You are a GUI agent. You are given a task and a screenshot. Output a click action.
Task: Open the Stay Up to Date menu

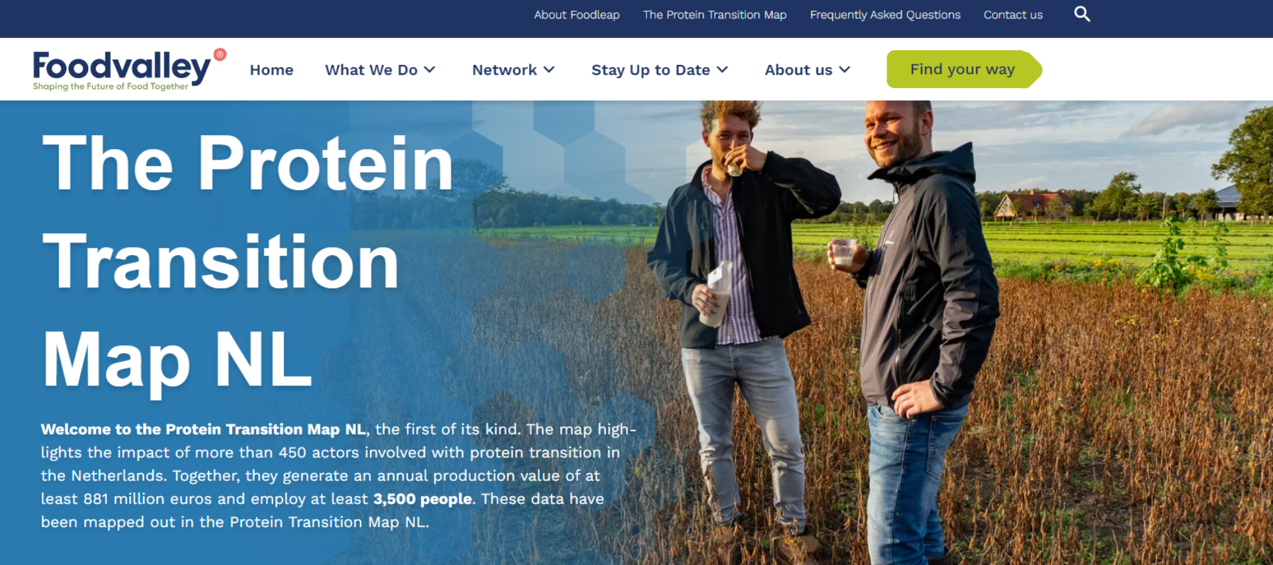650,70
